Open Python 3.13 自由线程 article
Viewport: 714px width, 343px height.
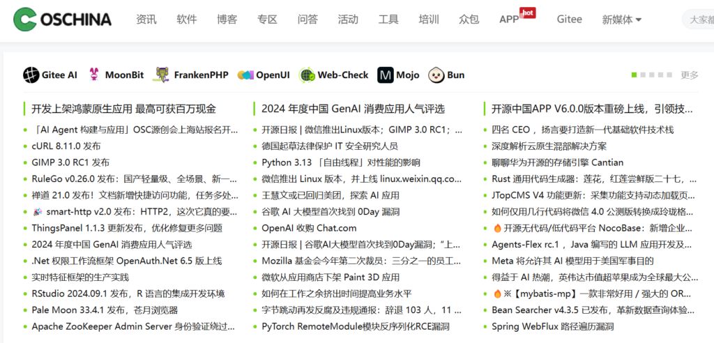click(340, 162)
